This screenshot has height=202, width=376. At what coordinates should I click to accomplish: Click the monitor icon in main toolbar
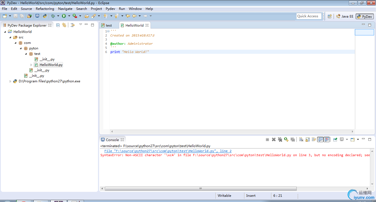[x=37, y=16]
